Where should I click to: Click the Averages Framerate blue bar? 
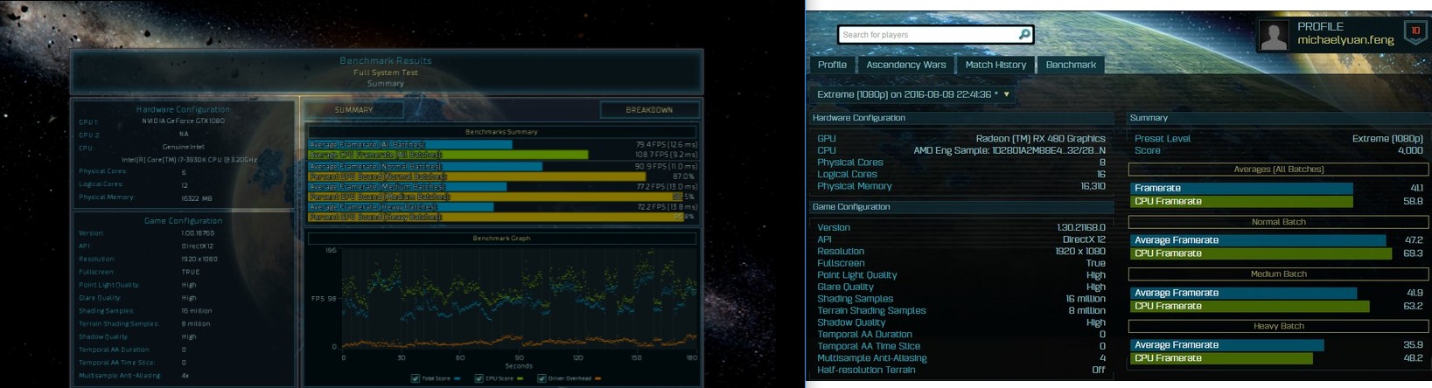[x=1240, y=188]
